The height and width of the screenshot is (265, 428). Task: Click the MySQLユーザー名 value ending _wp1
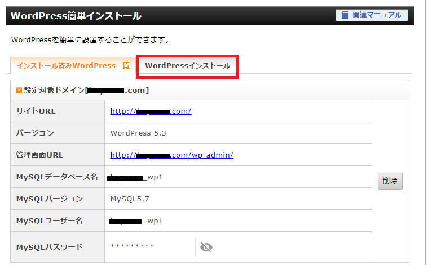pyautogui.click(x=136, y=221)
